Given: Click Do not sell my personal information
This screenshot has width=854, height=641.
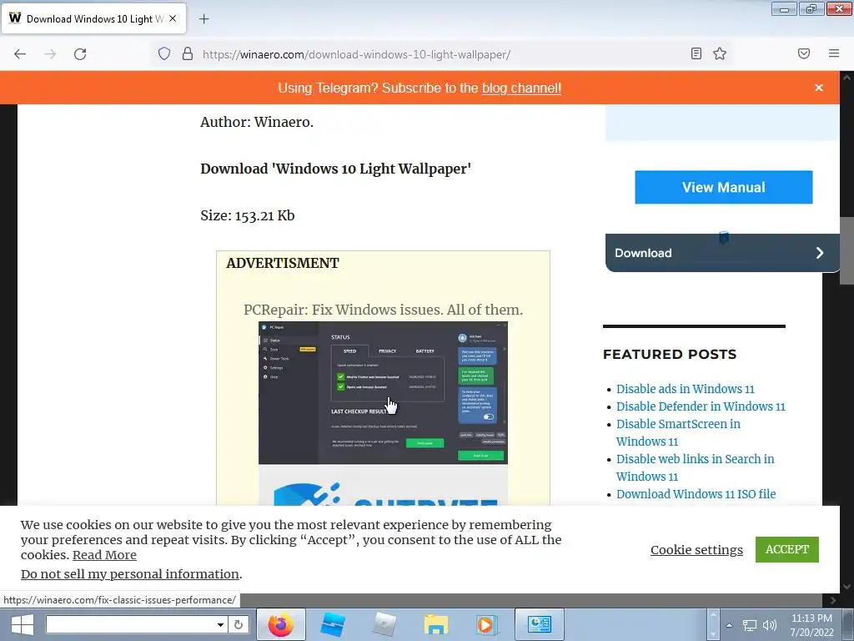Looking at the screenshot, I should 130,574.
